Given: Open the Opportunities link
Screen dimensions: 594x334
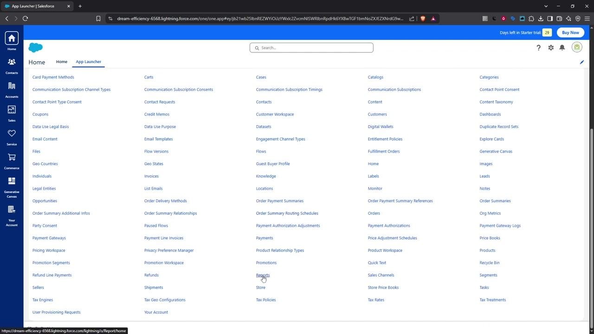Looking at the screenshot, I should [x=45, y=201].
